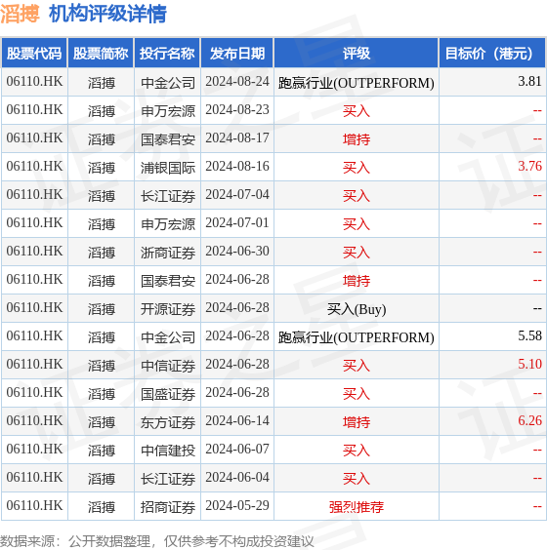Click the 股票简称 column header
Screen dimensions: 547x550
[101, 54]
